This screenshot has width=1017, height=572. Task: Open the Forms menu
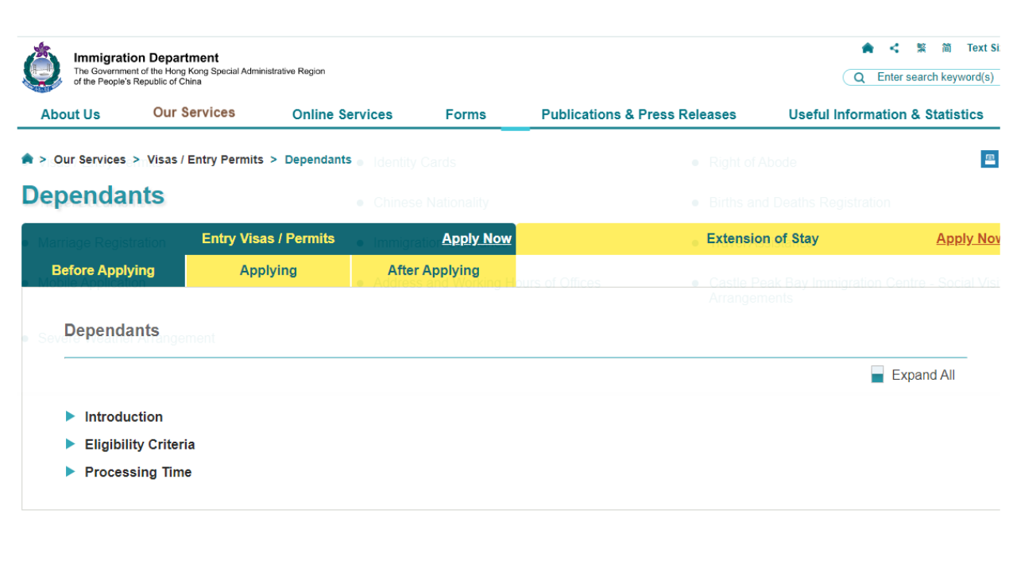coord(466,114)
